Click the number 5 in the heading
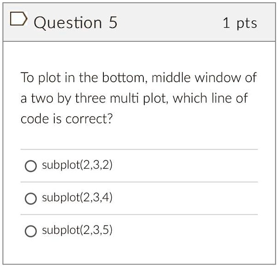This screenshot has width=278, height=267. tap(113, 23)
